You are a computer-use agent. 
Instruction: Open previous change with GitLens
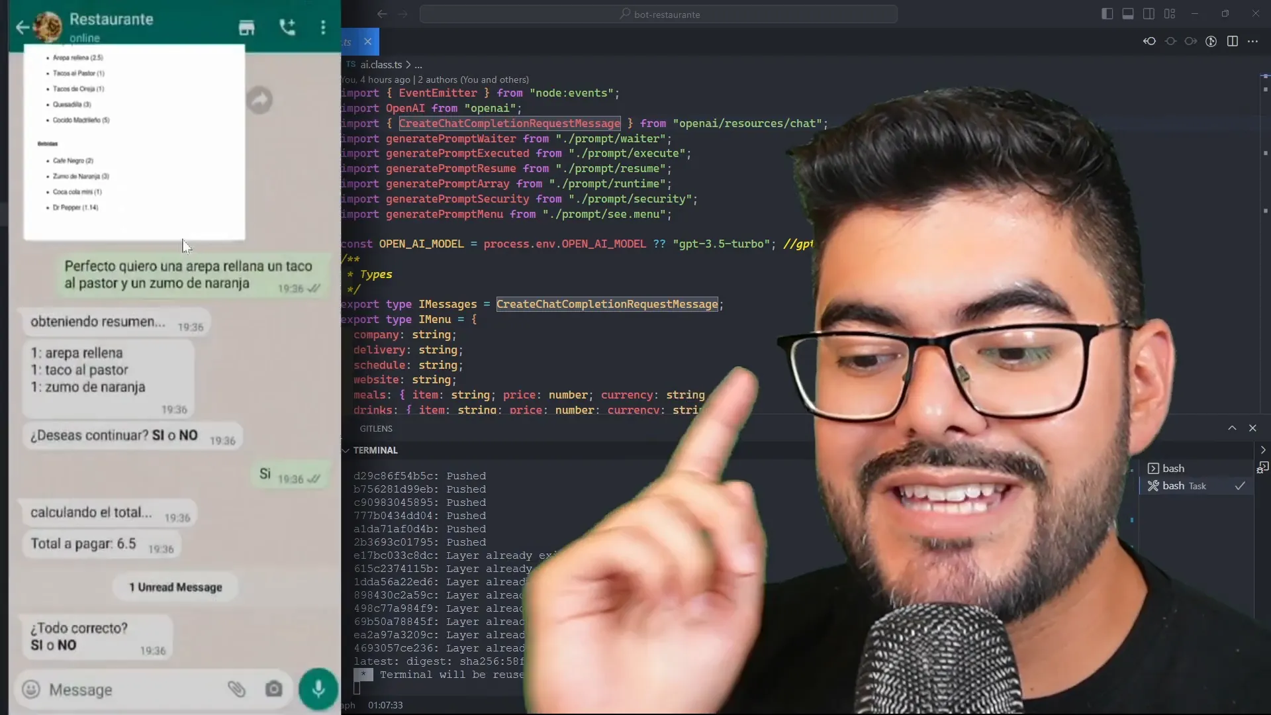1149,41
